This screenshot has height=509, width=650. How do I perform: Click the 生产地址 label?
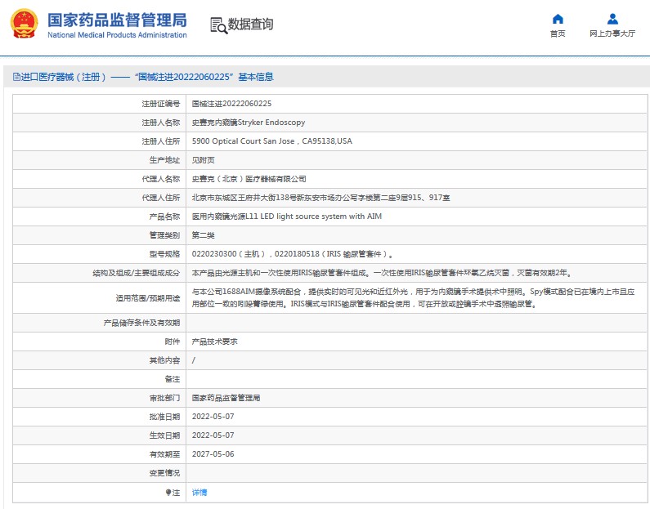pyautogui.click(x=164, y=160)
